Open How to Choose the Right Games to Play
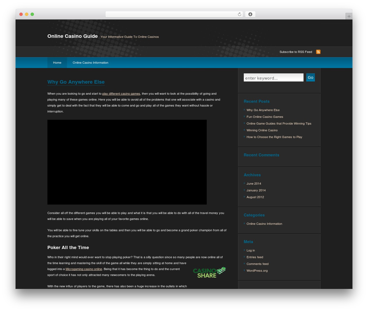 [274, 137]
